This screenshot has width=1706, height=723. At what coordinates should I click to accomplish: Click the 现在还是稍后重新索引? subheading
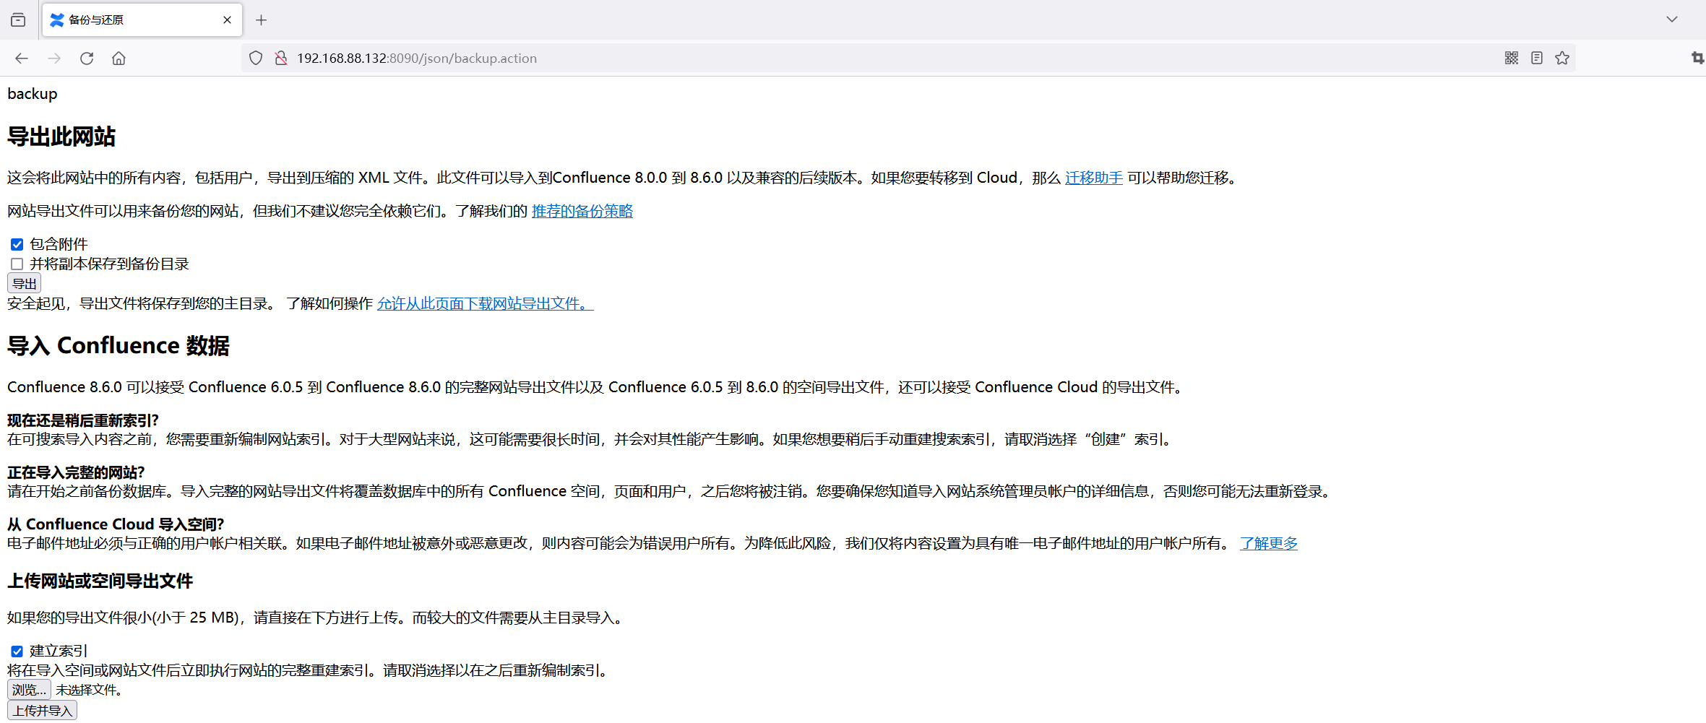83,421
